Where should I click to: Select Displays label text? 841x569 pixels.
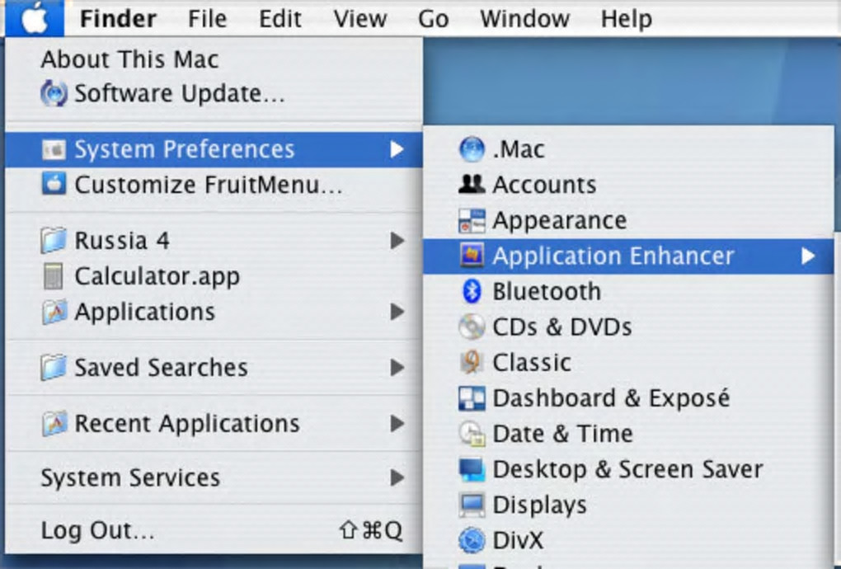coord(539,506)
